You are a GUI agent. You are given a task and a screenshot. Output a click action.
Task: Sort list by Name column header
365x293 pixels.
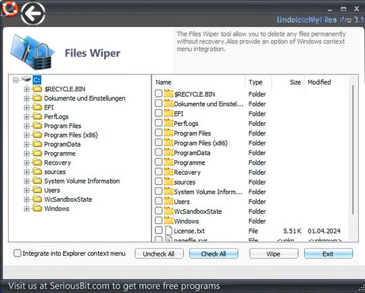coord(199,82)
